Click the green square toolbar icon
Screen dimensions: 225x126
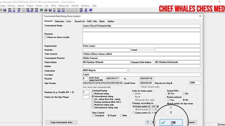(x=41, y=10)
